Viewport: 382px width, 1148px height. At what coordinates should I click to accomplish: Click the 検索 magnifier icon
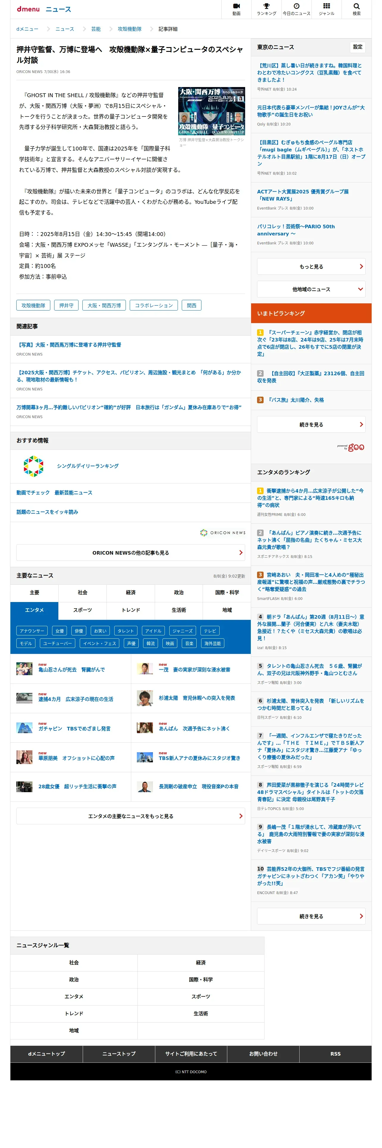pos(356,9)
